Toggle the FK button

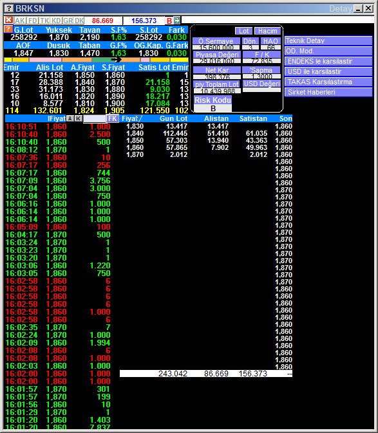[x=113, y=118]
